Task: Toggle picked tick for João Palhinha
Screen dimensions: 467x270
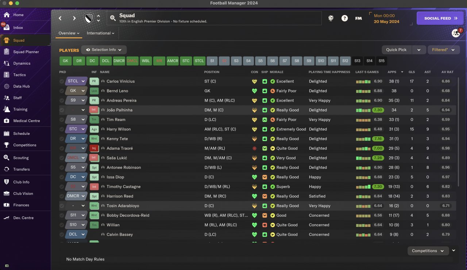Action: click(62, 110)
